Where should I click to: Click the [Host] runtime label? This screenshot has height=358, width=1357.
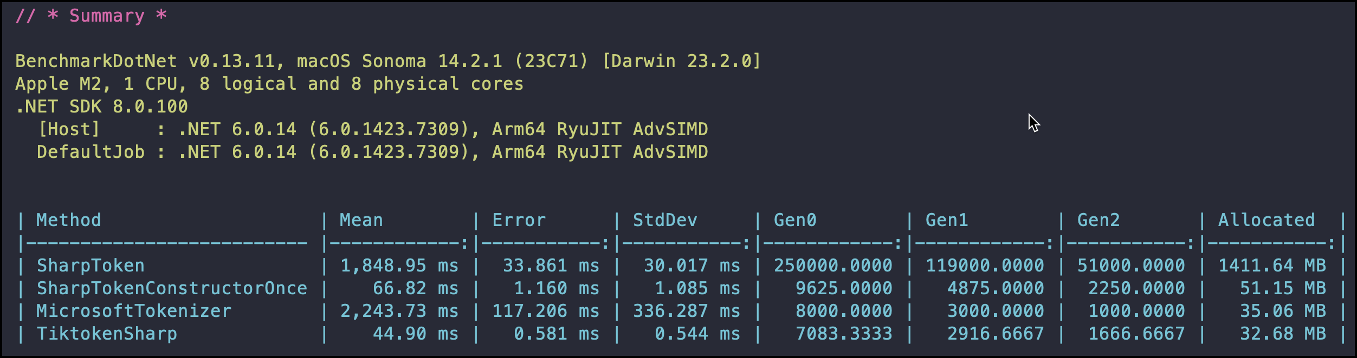(69, 130)
